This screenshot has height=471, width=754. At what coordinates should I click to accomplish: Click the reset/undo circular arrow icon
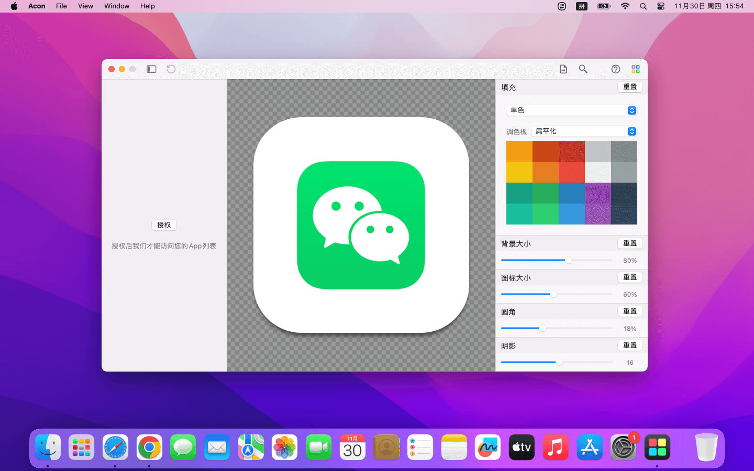pos(171,69)
